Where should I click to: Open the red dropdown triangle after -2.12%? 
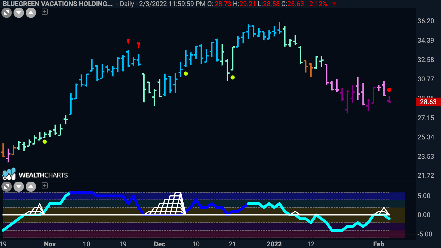(x=334, y=4)
